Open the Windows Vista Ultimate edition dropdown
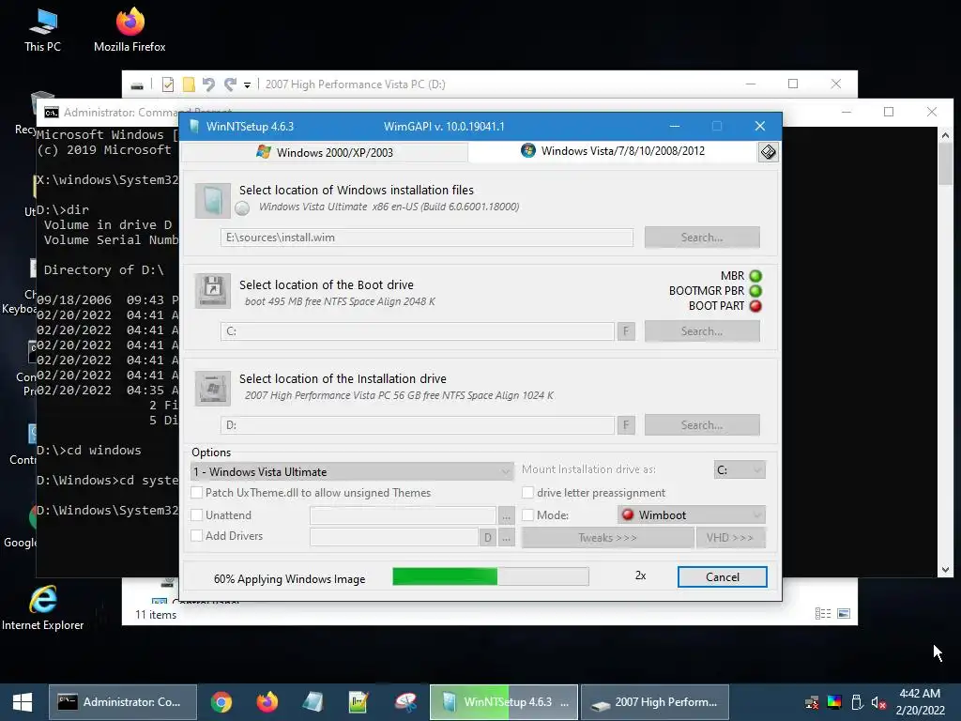The width and height of the screenshot is (961, 721). click(x=352, y=472)
